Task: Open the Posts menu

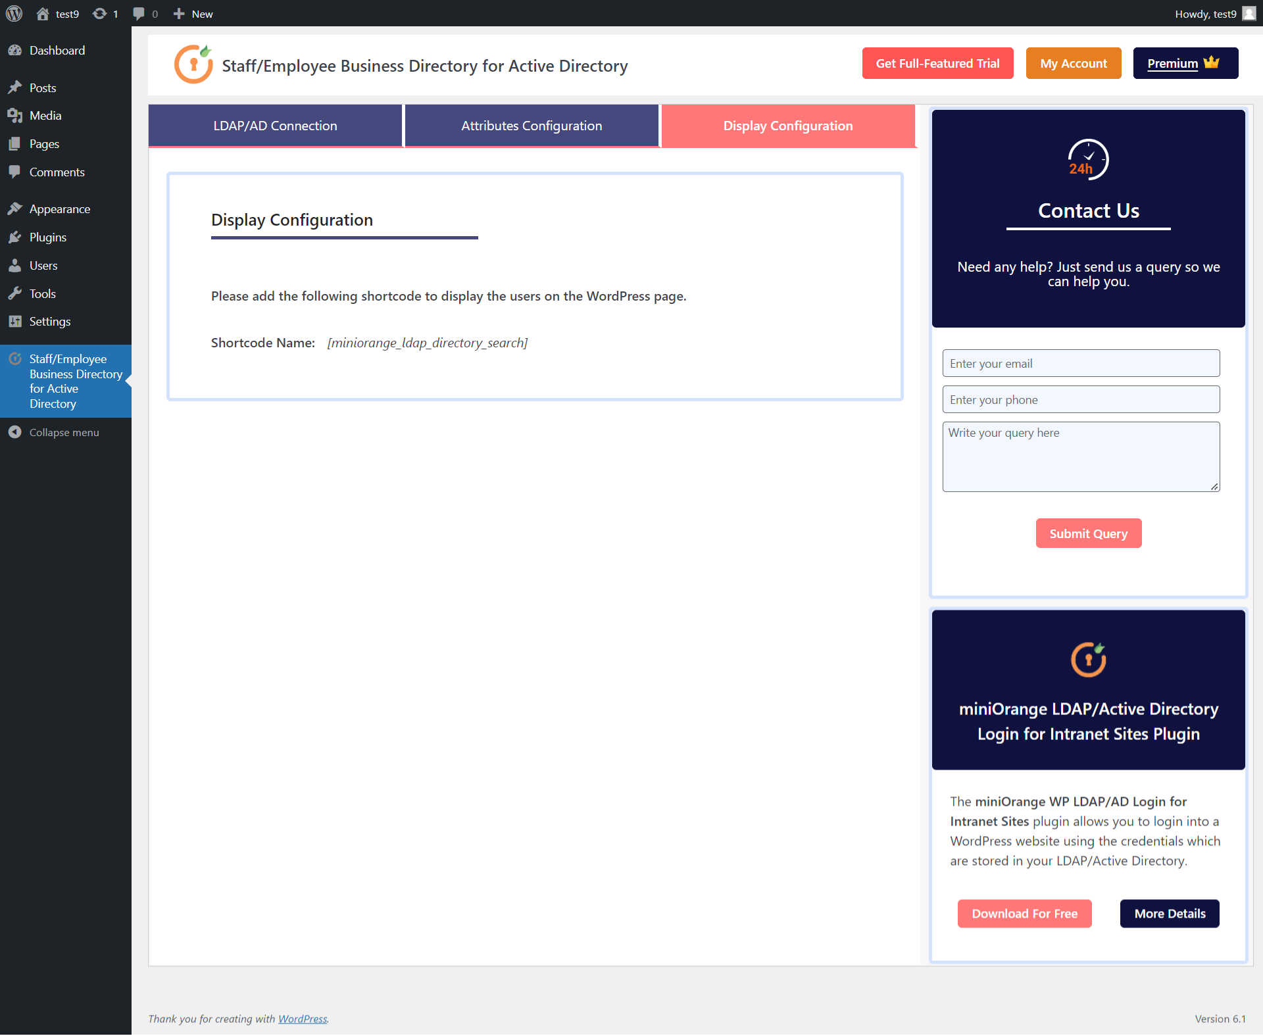Action: [x=66, y=87]
